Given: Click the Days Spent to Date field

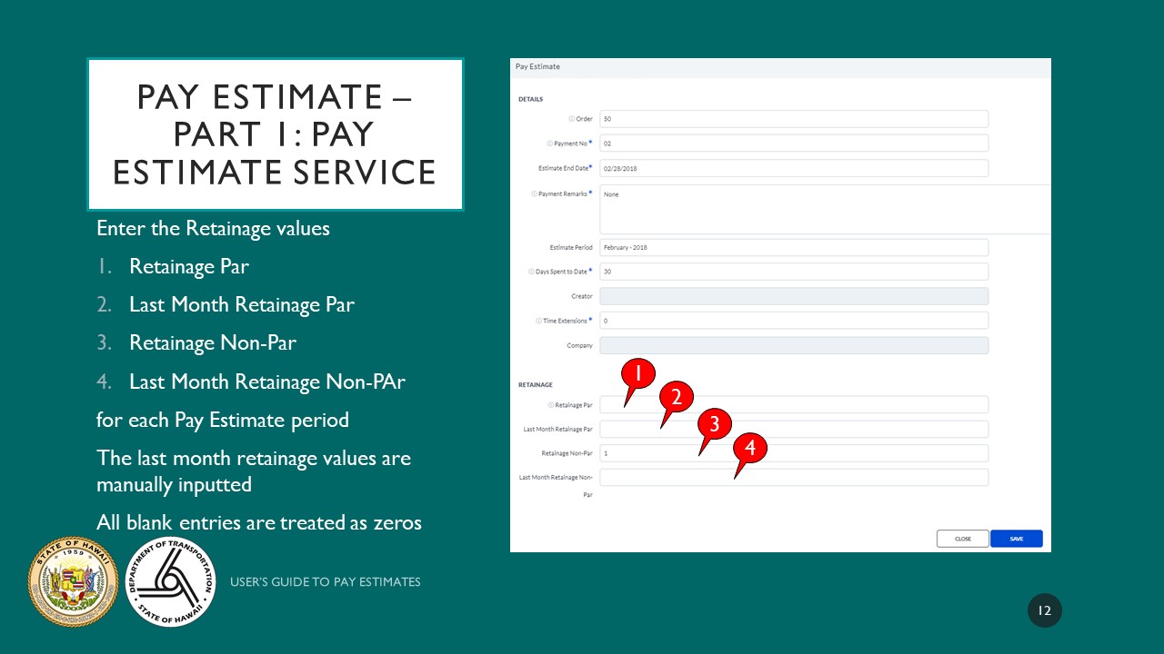Looking at the screenshot, I should [794, 272].
